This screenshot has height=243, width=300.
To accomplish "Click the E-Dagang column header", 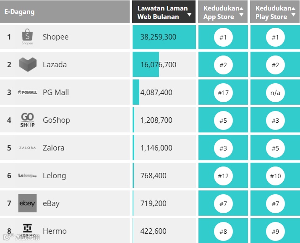I will (x=20, y=12).
